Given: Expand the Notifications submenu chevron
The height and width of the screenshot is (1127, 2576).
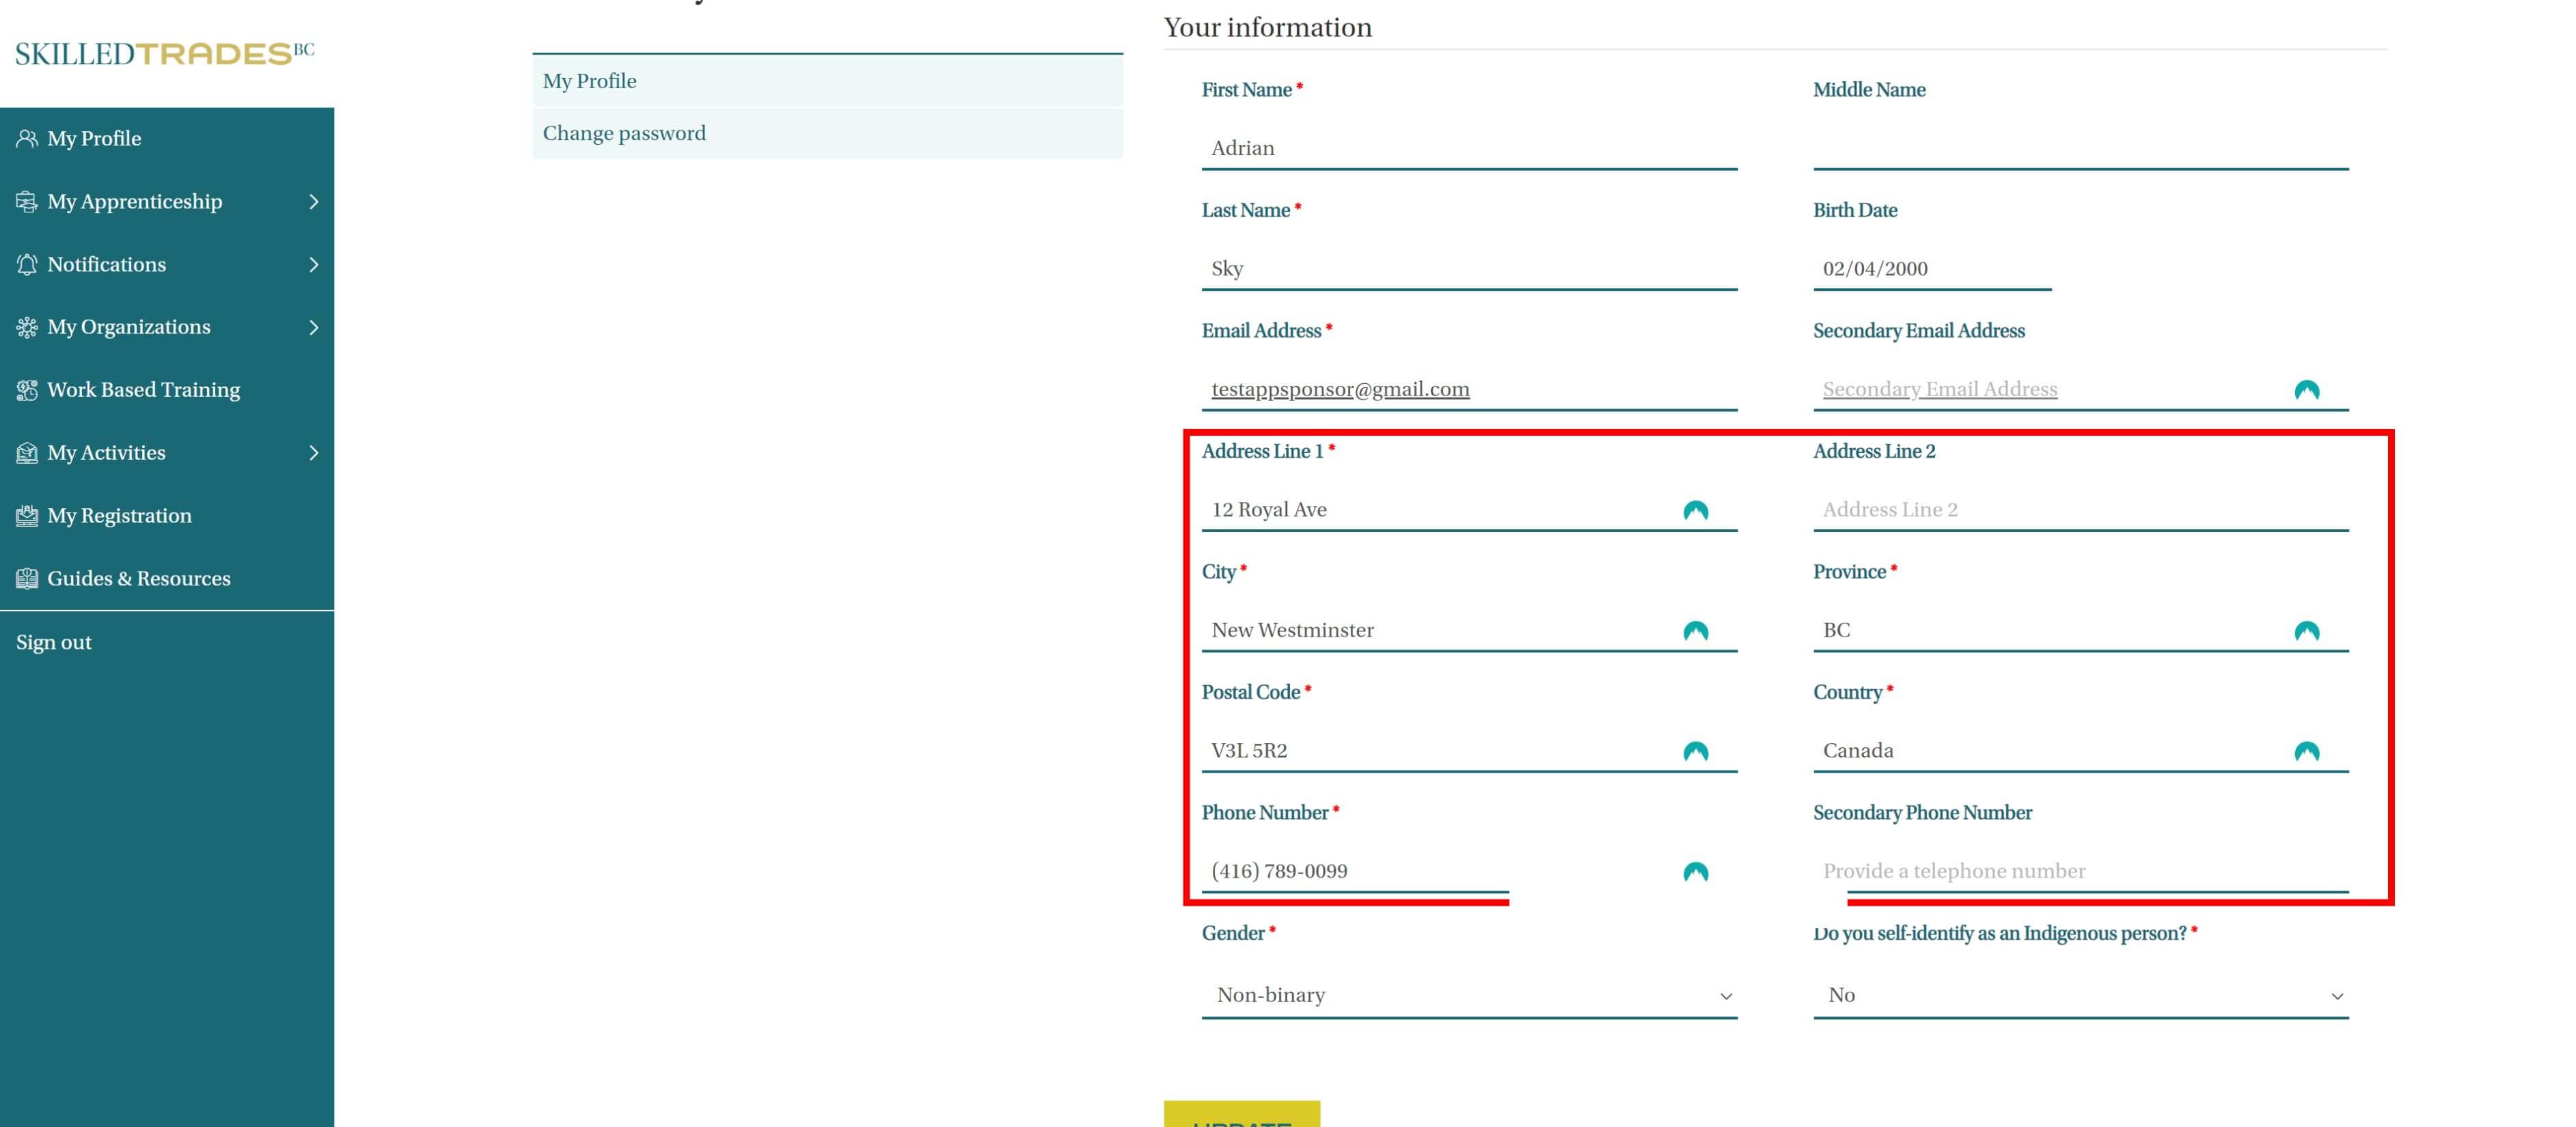Looking at the screenshot, I should 314,265.
